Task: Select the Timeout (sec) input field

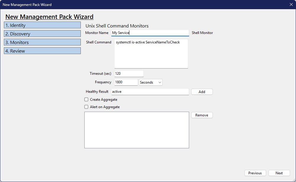Action: [x=129, y=74]
